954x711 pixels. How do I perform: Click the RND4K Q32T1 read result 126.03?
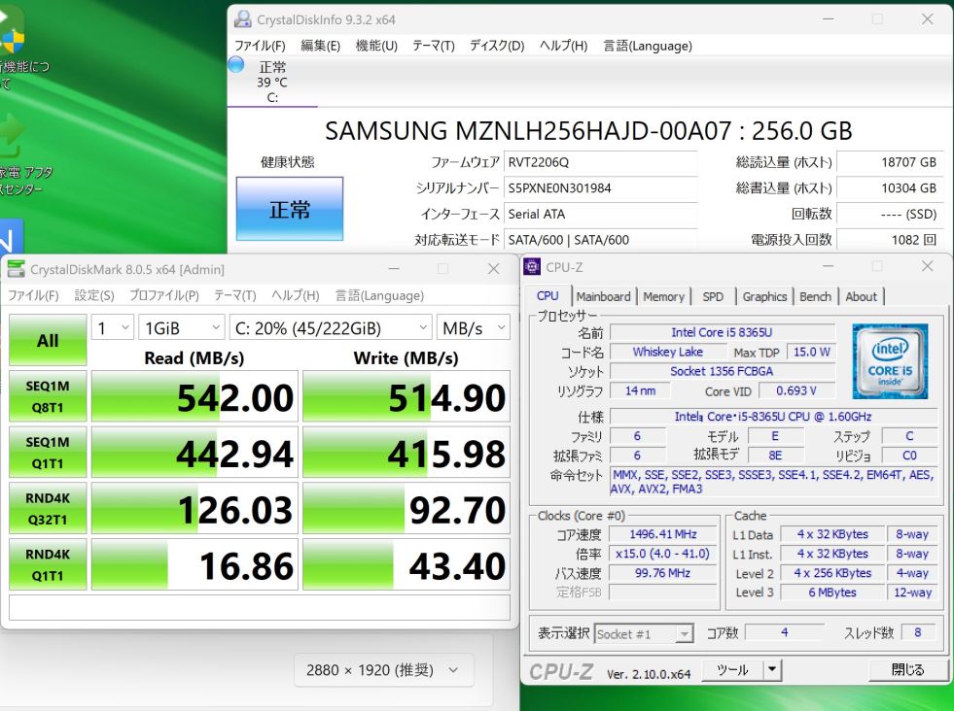tap(194, 509)
